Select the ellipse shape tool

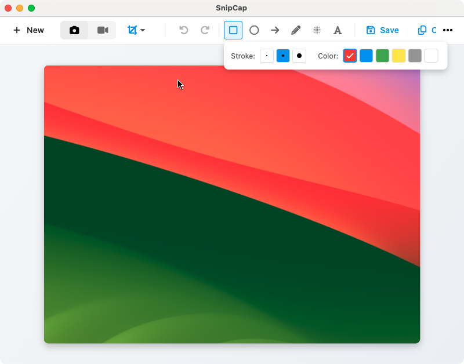click(254, 30)
